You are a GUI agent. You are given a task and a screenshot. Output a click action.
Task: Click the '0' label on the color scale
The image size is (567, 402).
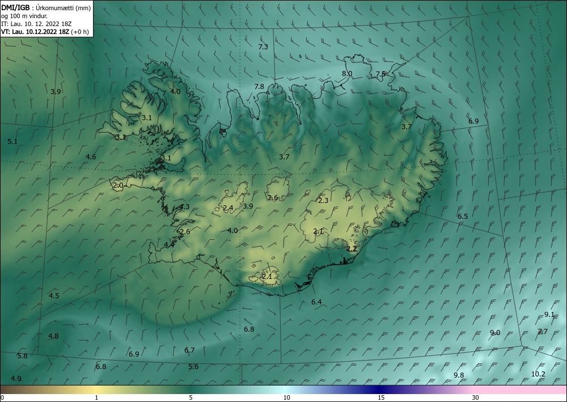[2, 398]
